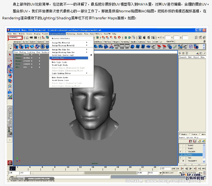
Task: Enable Snap to Grids magnet icon
Action: (103, 37)
